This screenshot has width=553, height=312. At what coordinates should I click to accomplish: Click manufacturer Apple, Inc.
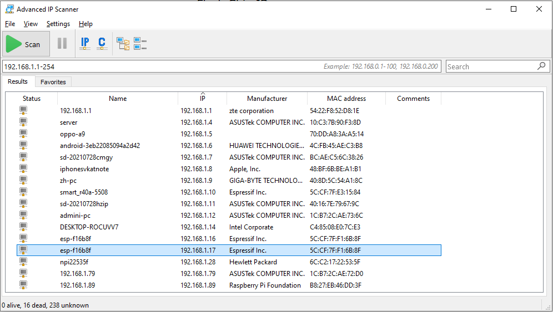point(244,169)
